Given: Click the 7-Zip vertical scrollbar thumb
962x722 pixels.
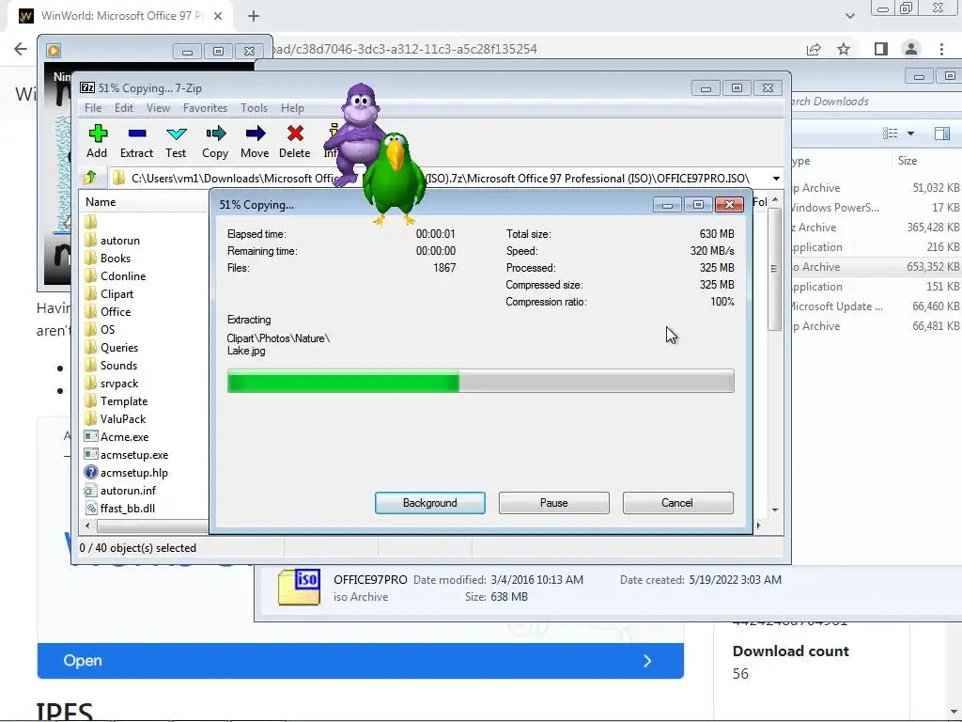Looking at the screenshot, I should pyautogui.click(x=774, y=268).
